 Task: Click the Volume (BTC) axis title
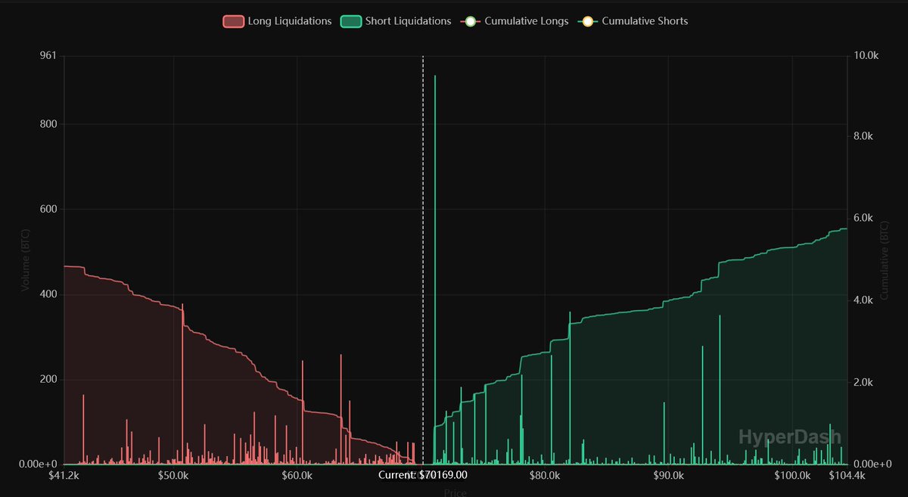24,259
